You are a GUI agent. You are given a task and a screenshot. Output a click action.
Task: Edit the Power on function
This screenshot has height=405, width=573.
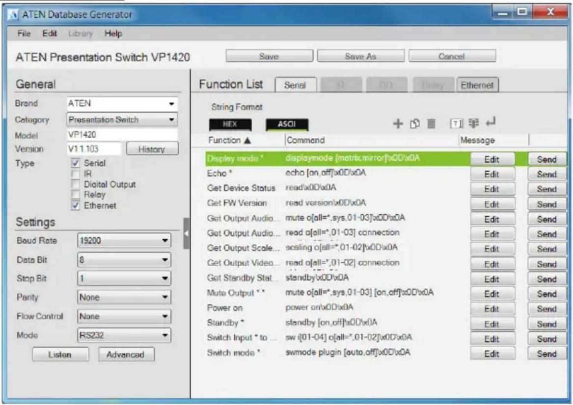tap(492, 309)
